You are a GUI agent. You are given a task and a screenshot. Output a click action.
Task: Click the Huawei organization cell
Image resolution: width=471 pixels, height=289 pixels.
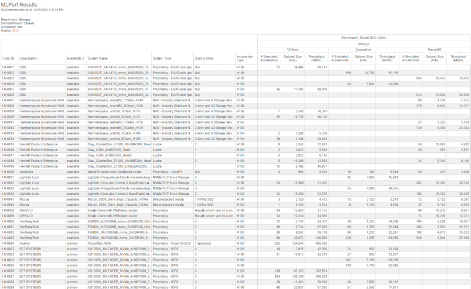(x=24, y=243)
